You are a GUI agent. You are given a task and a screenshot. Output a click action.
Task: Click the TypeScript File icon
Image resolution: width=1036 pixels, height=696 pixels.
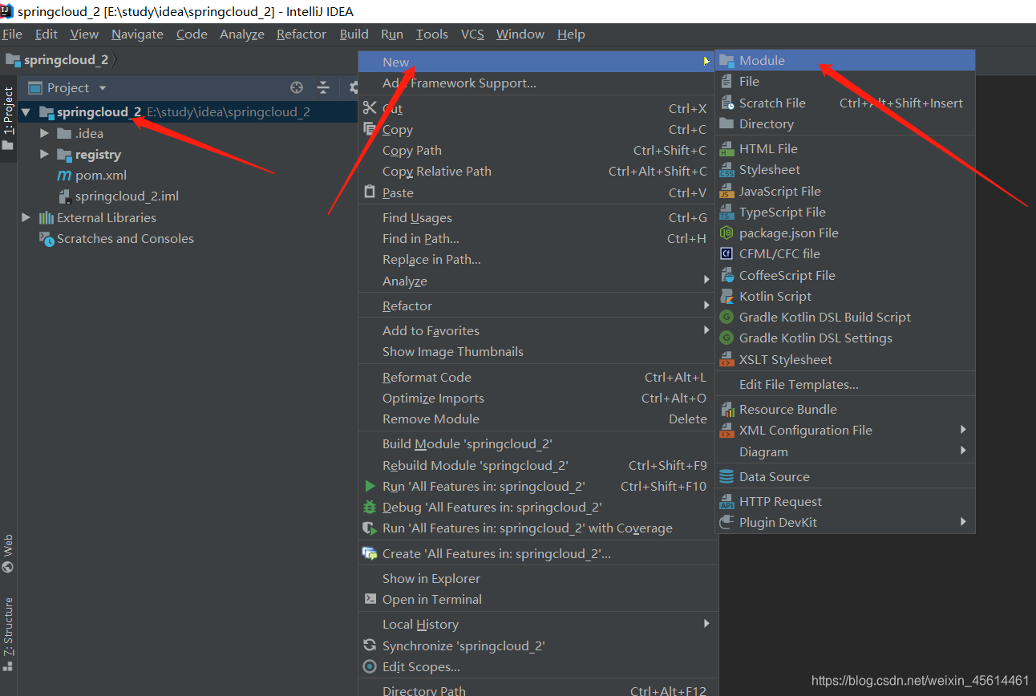(x=726, y=212)
